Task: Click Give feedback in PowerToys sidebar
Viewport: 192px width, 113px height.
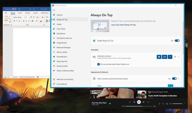Action: point(70,84)
